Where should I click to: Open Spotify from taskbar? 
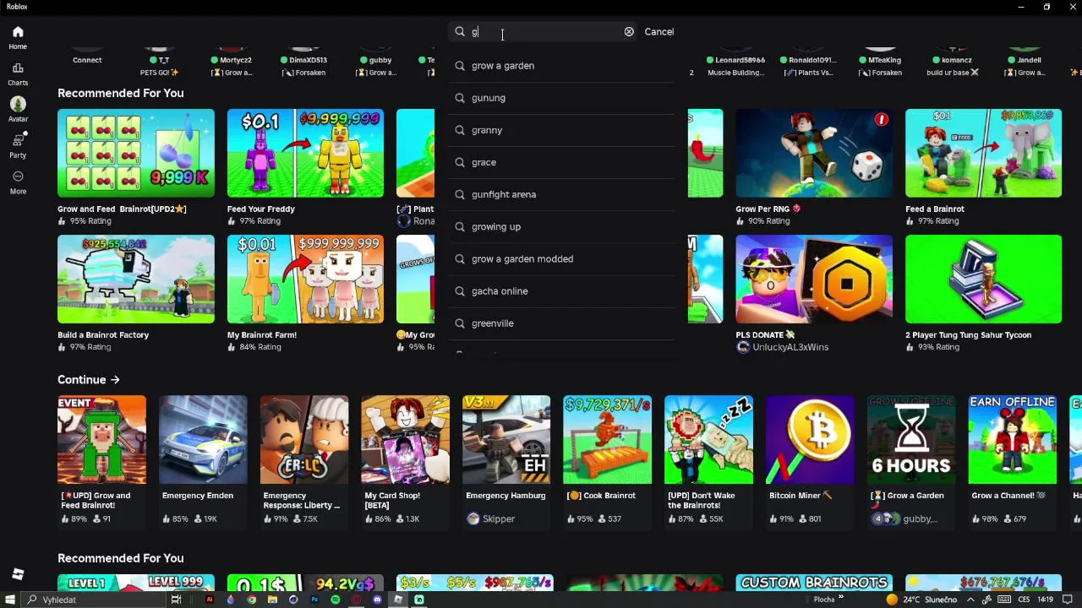[x=336, y=600]
